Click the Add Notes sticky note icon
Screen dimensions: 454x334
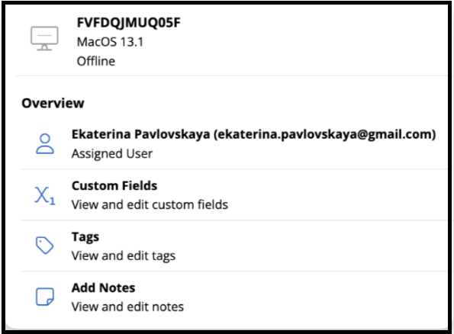[44, 297]
